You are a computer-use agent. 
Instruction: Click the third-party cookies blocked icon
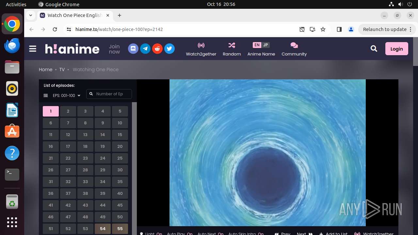[302, 29]
